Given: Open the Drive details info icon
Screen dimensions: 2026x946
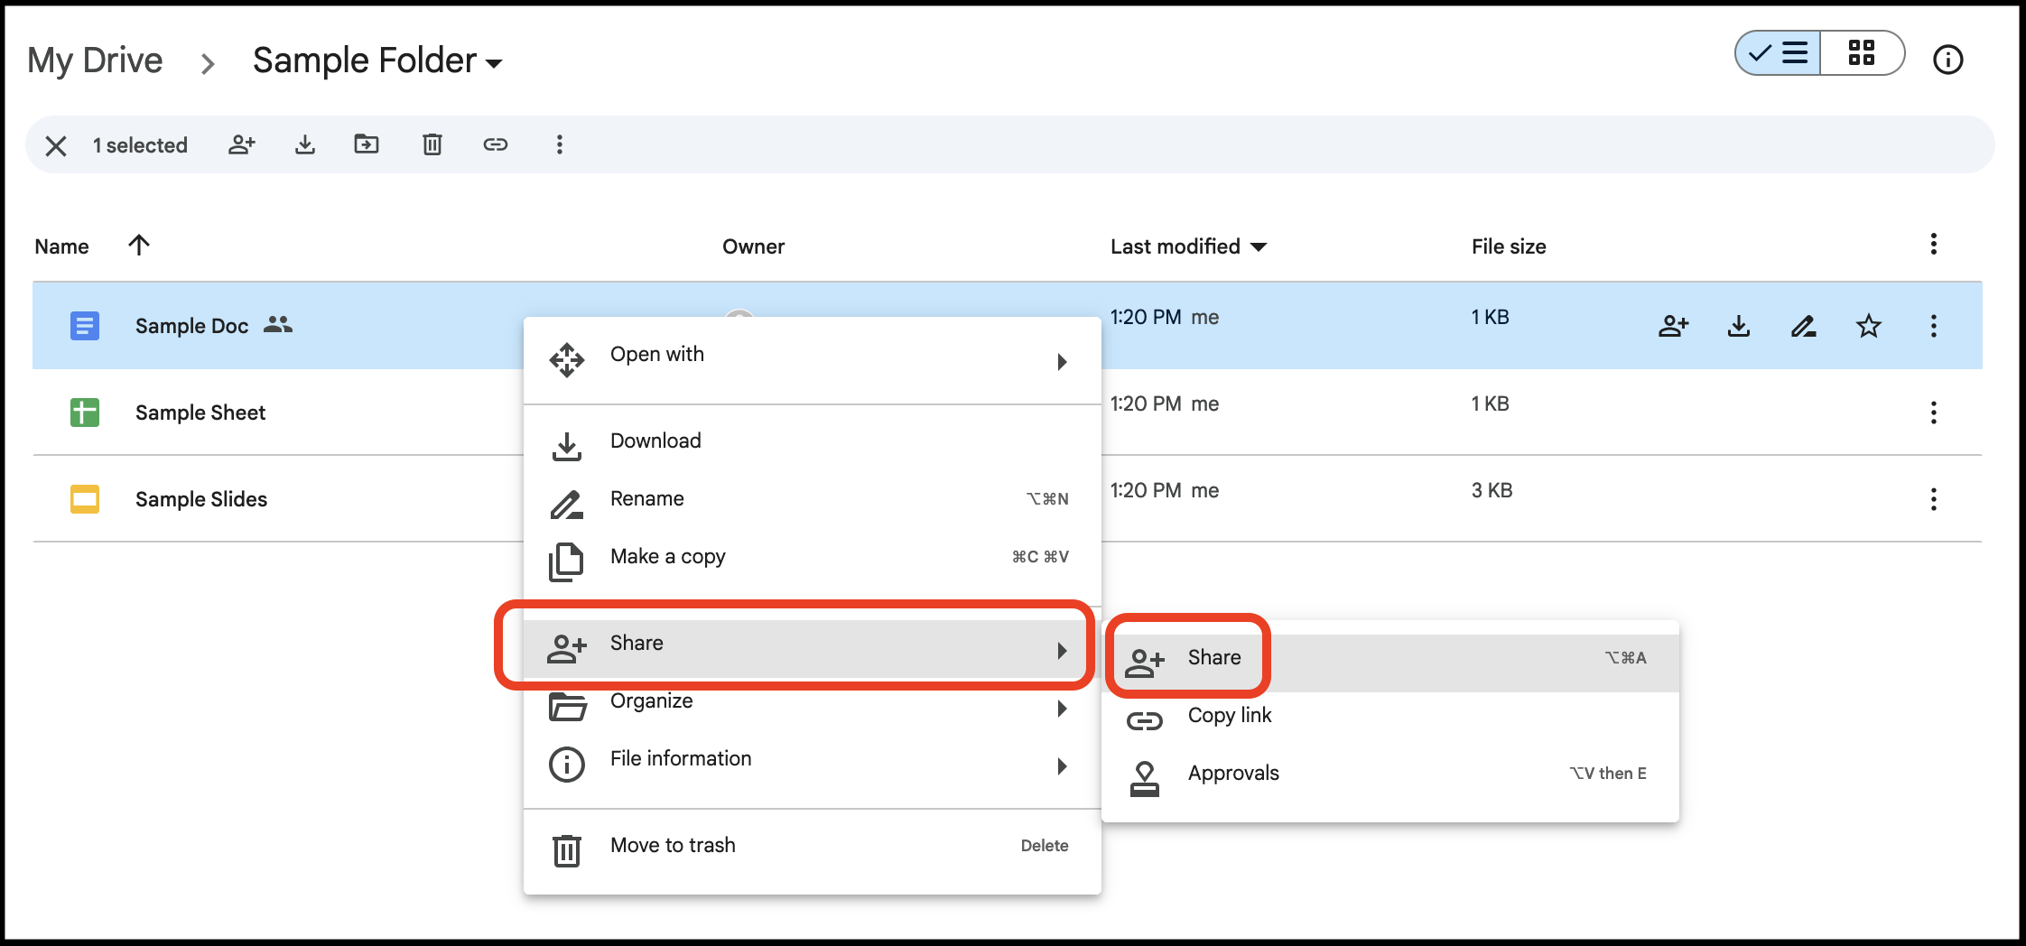Looking at the screenshot, I should tap(1948, 60).
